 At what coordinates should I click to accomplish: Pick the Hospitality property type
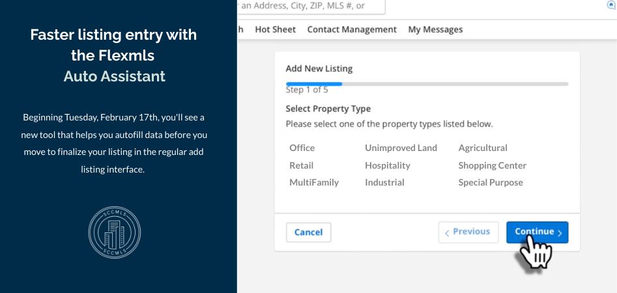(x=387, y=165)
